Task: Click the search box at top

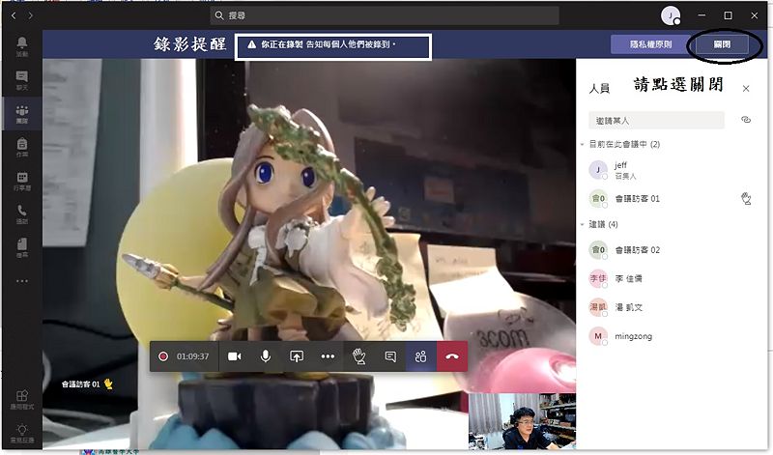Action: coord(385,15)
